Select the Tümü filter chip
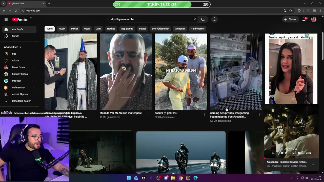The width and height of the screenshot is (324, 182). tap(50, 29)
